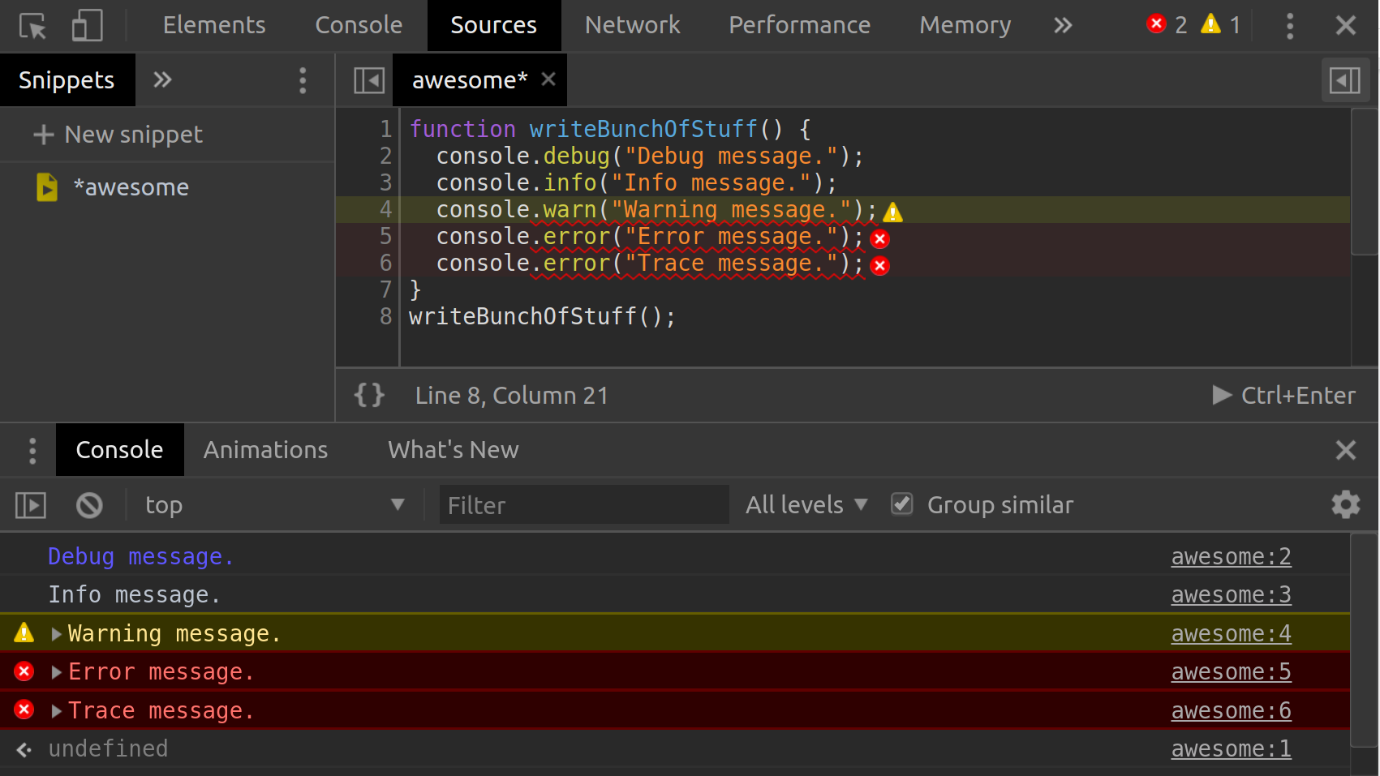Follow the awesome:6 source link
The height and width of the screenshot is (776, 1380).
pyautogui.click(x=1231, y=711)
